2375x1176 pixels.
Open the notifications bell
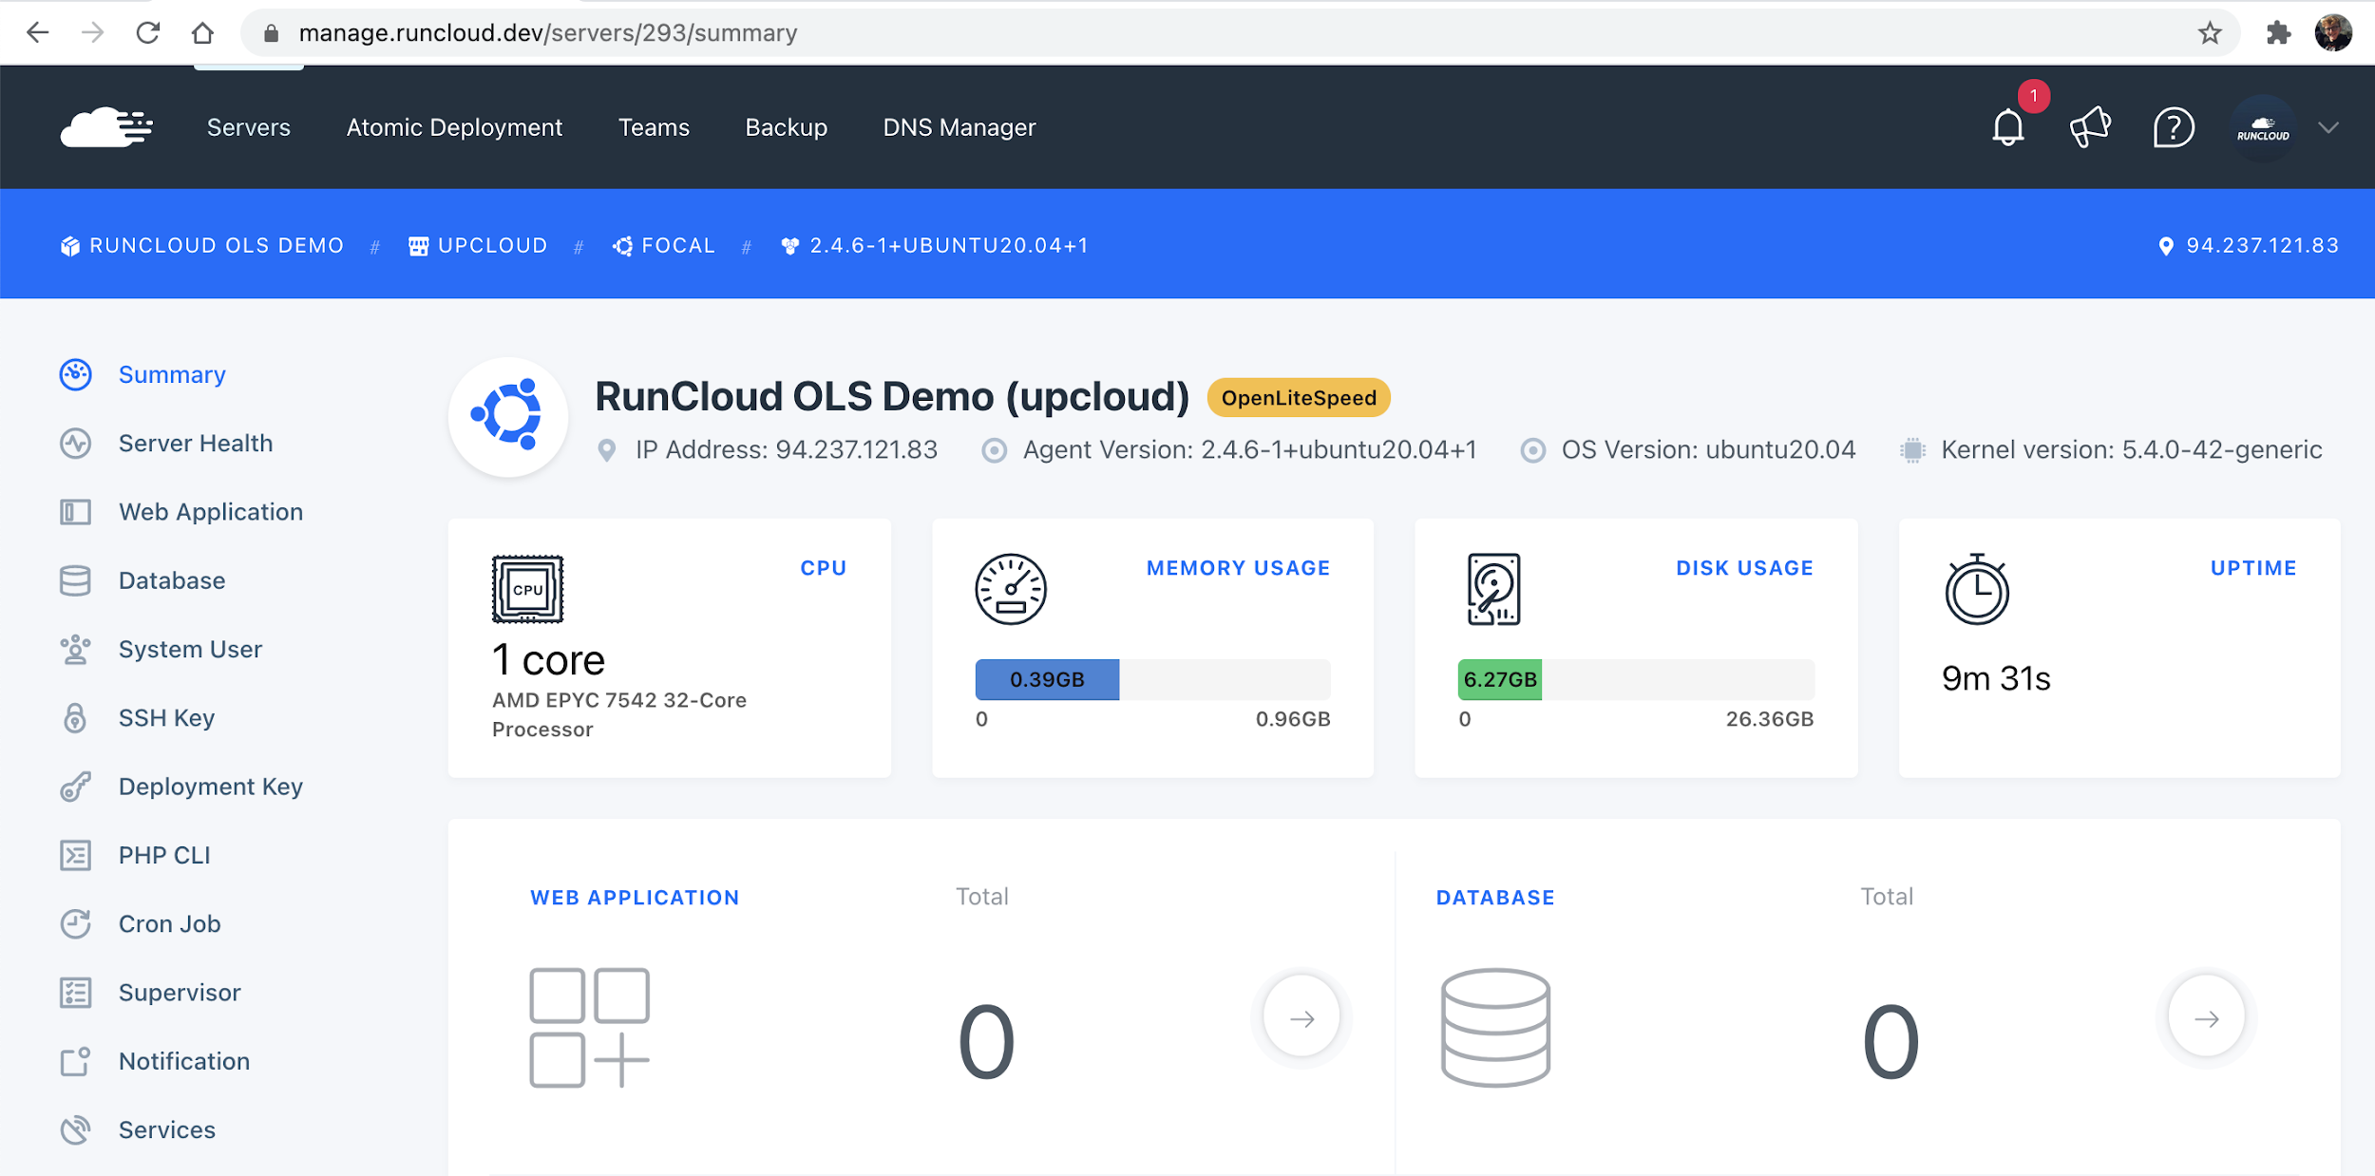point(2007,127)
